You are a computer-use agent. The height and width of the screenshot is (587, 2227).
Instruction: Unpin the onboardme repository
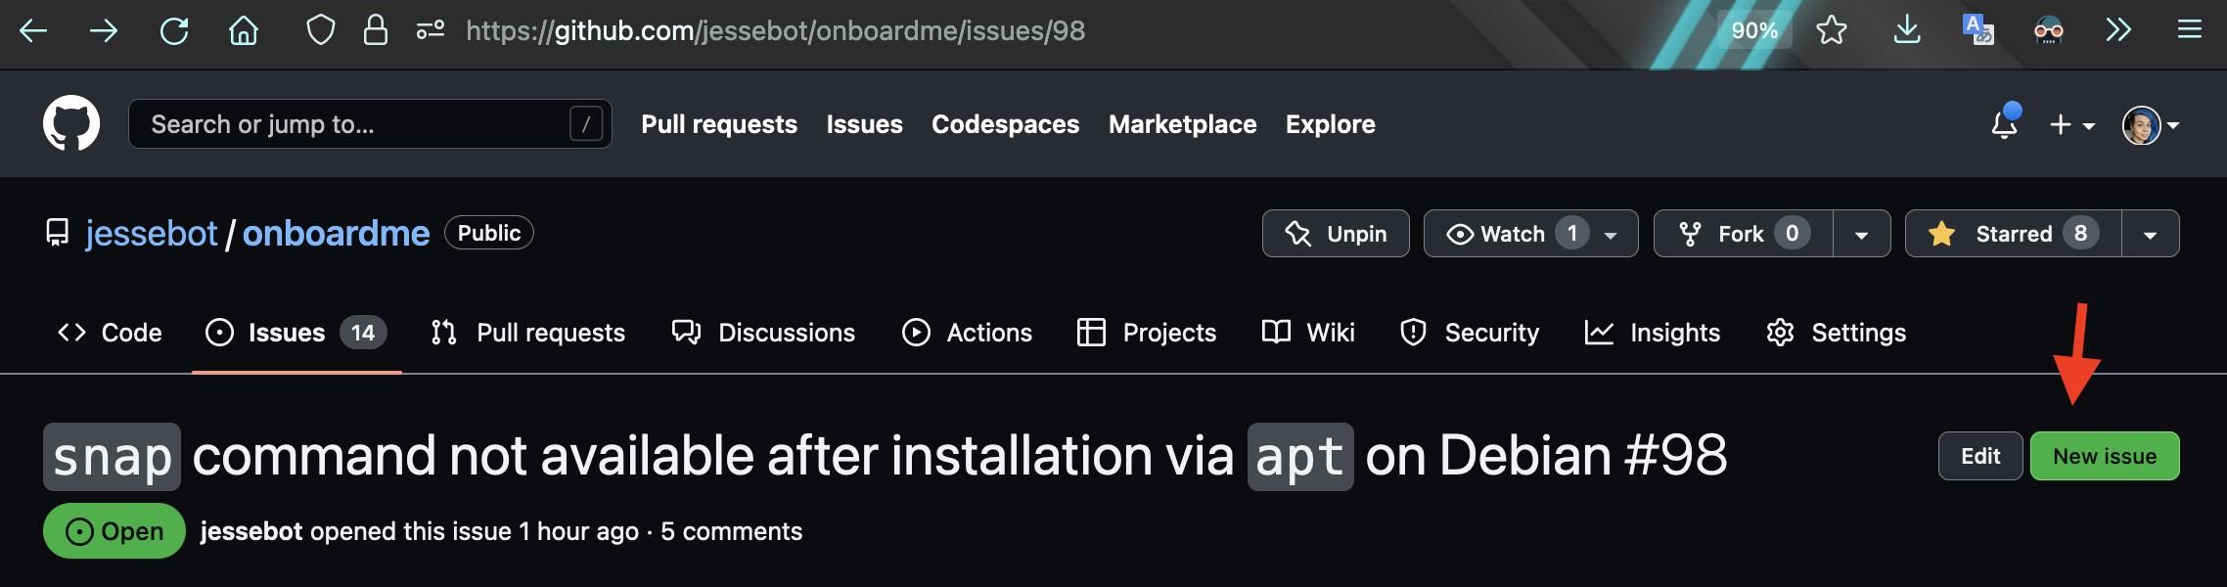pos(1335,234)
